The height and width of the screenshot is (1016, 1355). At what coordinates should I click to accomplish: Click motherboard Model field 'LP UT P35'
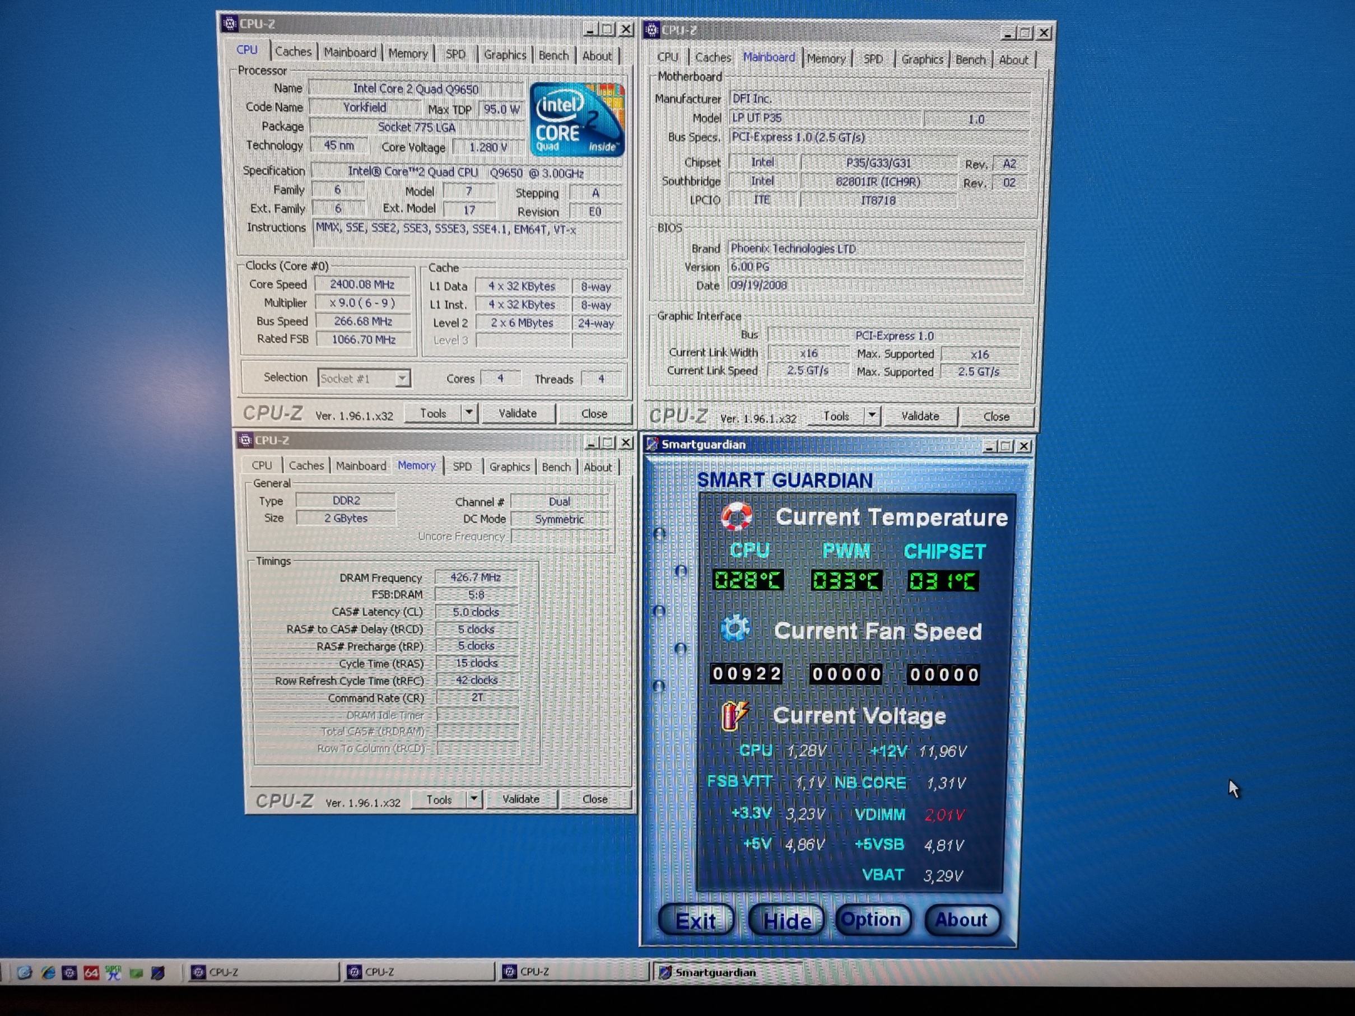(x=825, y=118)
